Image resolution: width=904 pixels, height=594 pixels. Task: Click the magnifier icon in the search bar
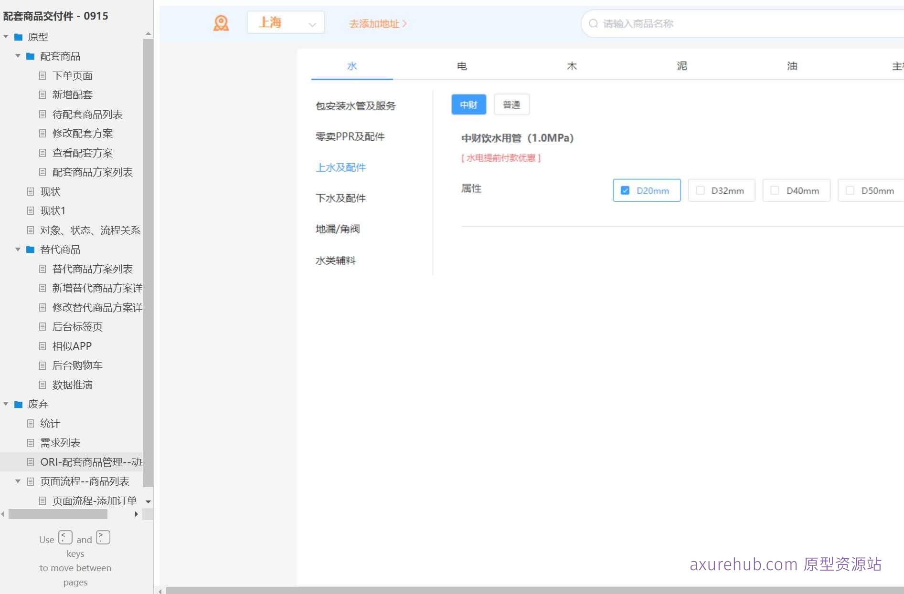(x=593, y=23)
